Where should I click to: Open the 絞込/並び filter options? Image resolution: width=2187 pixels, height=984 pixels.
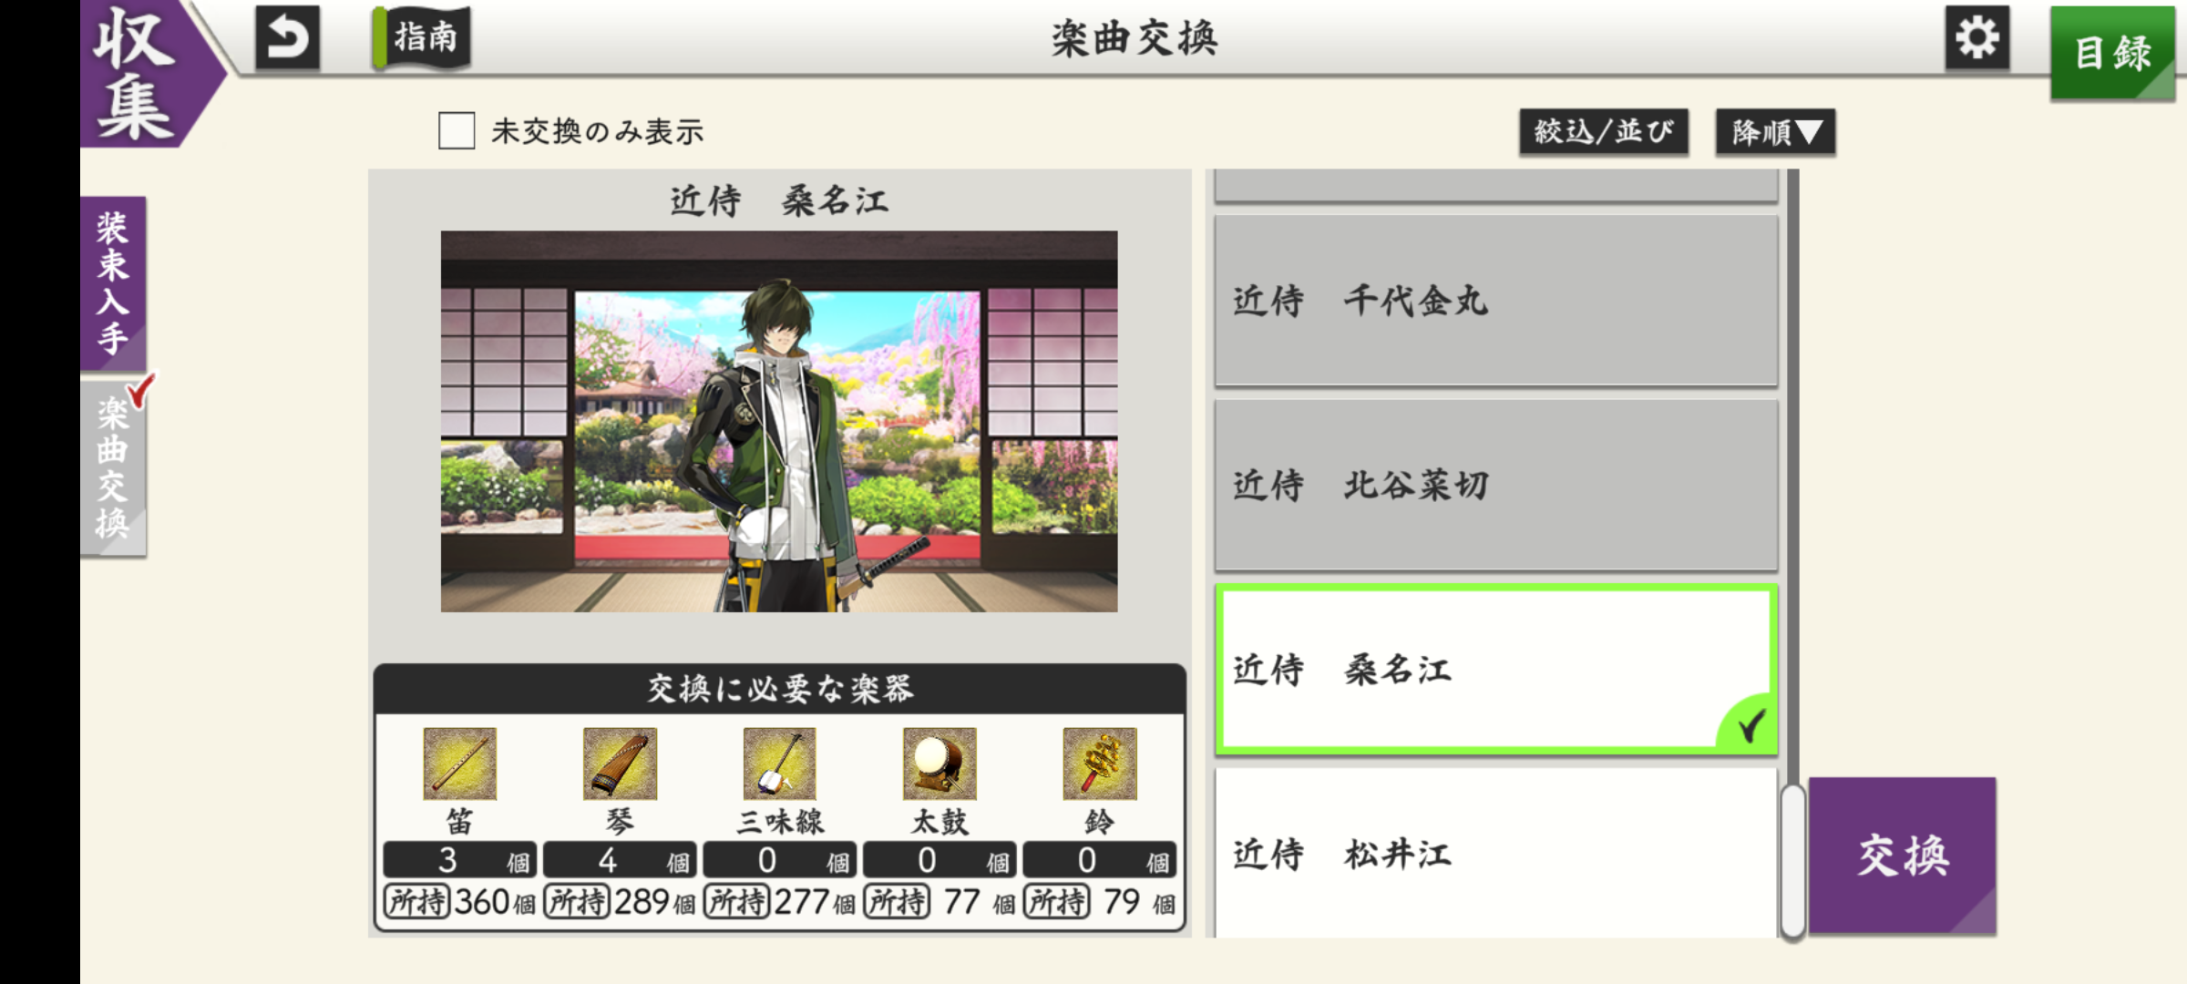click(x=1604, y=133)
